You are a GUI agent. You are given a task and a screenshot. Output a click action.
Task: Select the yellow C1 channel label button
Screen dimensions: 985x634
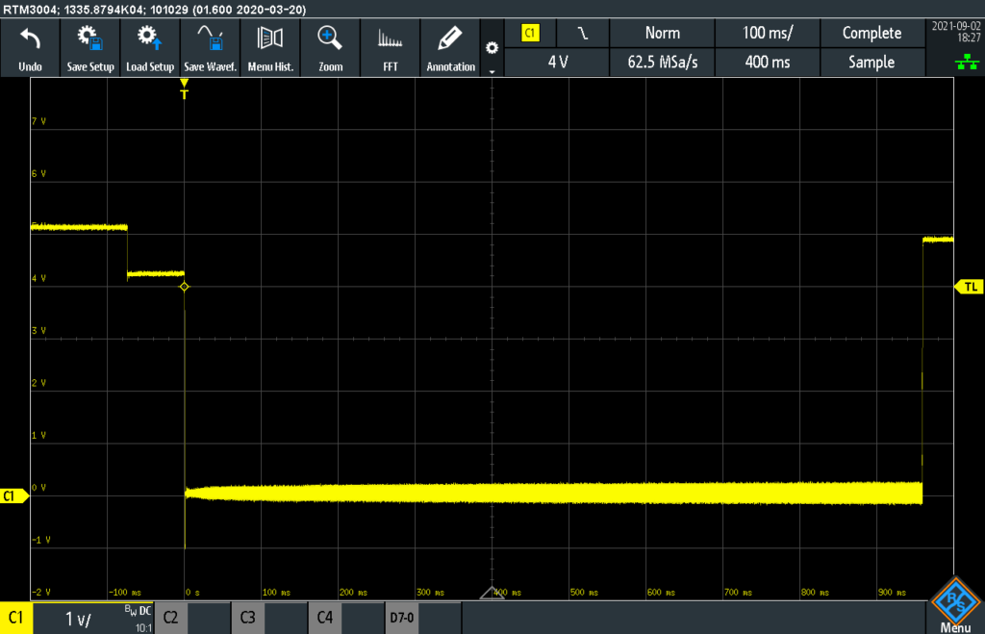pyautogui.click(x=16, y=618)
